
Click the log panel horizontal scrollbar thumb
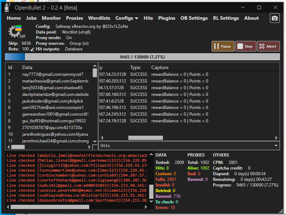(50, 207)
